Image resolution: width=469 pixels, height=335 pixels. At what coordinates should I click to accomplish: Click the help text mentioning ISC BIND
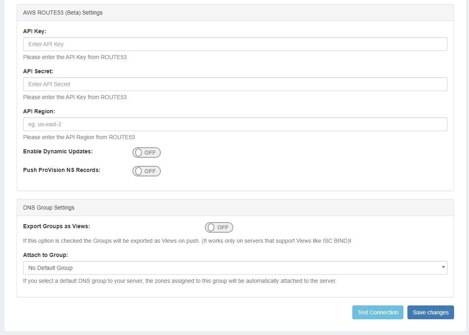(x=187, y=241)
